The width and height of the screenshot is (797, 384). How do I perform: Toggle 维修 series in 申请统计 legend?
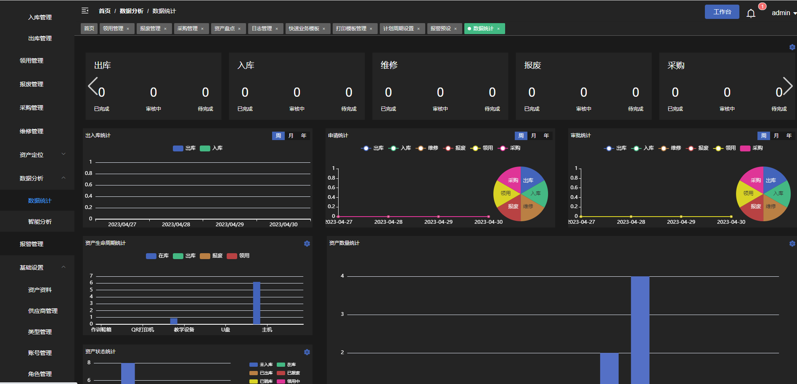point(427,148)
